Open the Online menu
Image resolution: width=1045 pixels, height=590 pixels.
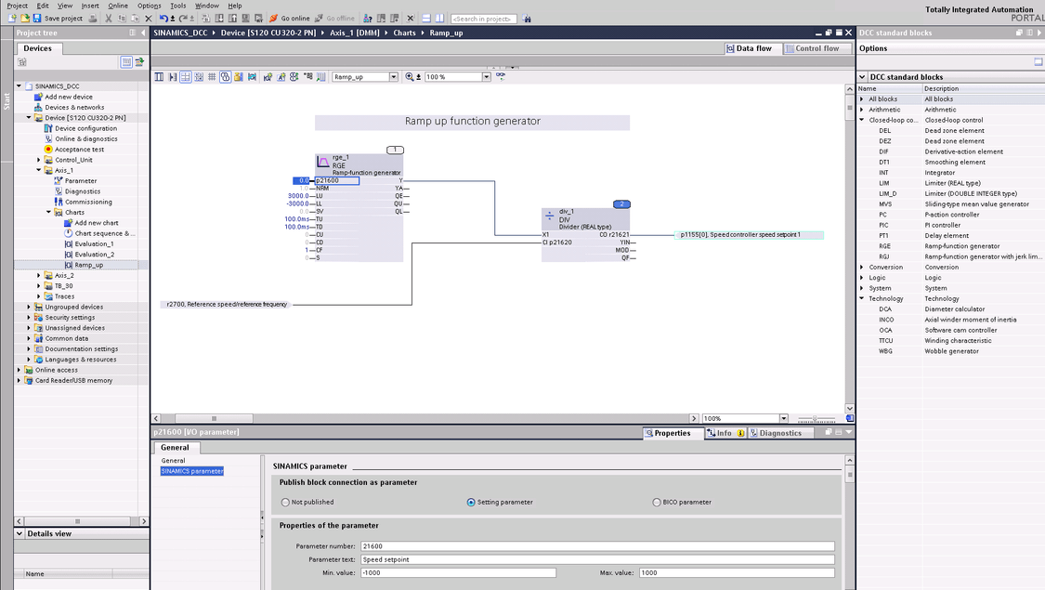tap(118, 6)
